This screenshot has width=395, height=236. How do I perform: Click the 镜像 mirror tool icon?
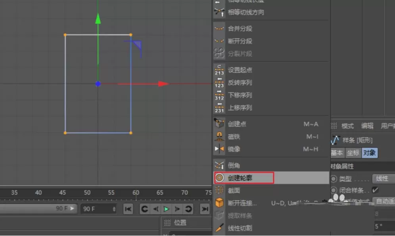pos(219,149)
